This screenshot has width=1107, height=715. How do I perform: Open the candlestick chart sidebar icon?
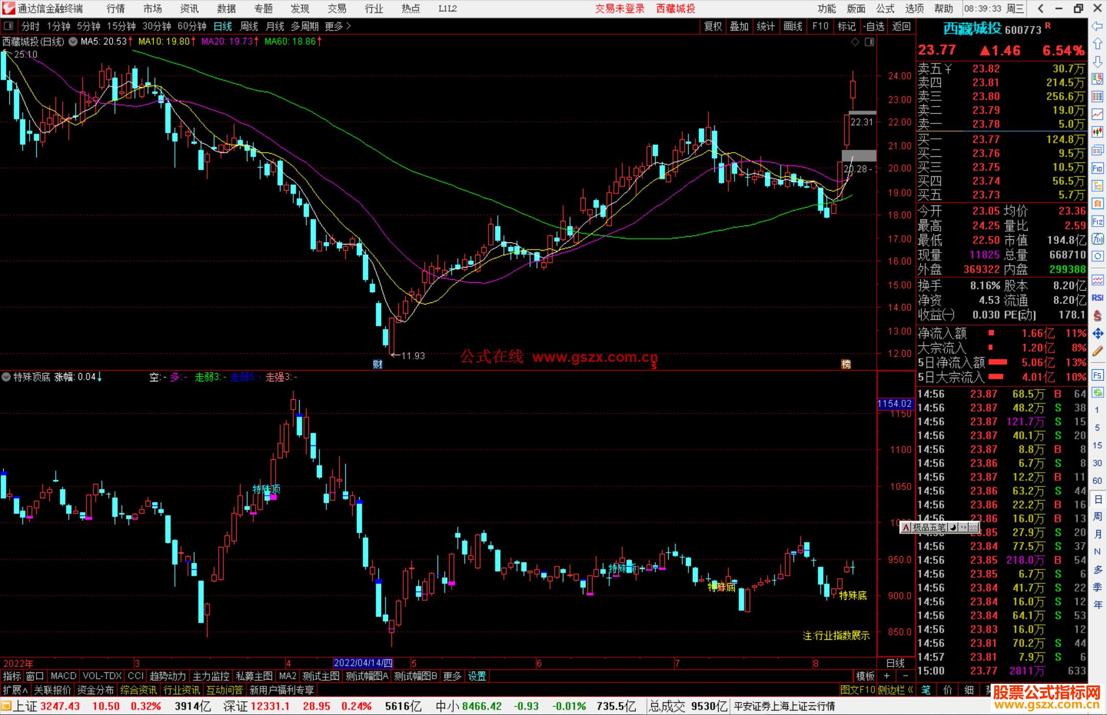[x=1097, y=132]
